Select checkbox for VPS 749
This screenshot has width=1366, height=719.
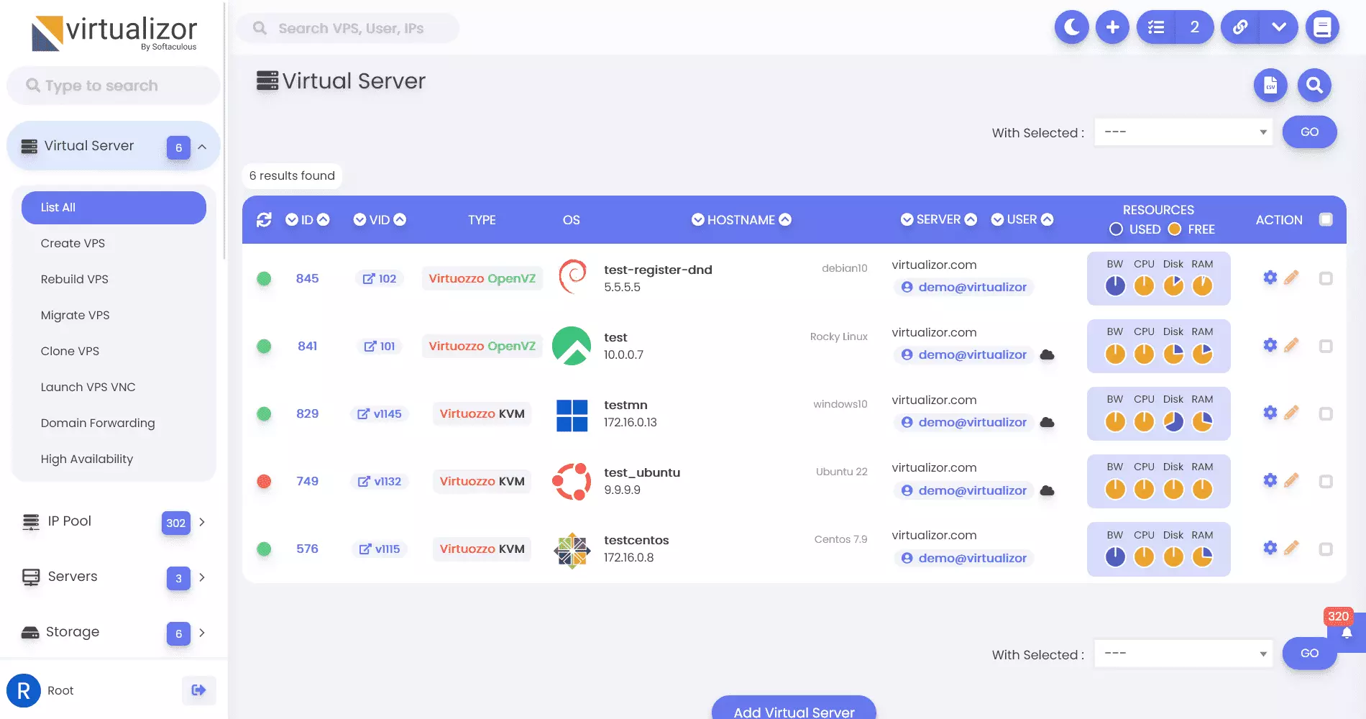[x=1326, y=481]
